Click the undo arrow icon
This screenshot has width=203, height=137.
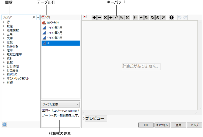click(180, 18)
